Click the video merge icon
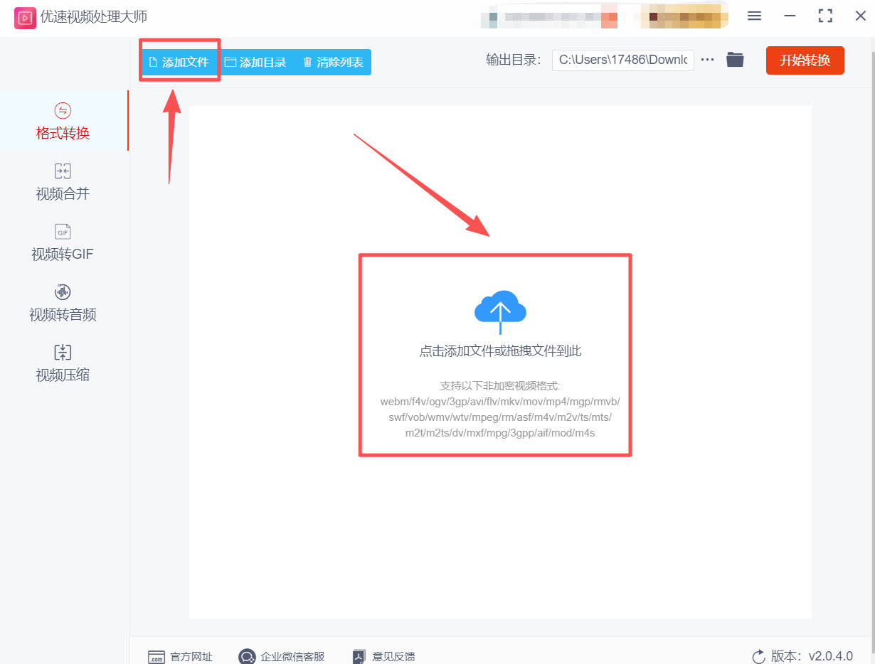 coord(63,171)
